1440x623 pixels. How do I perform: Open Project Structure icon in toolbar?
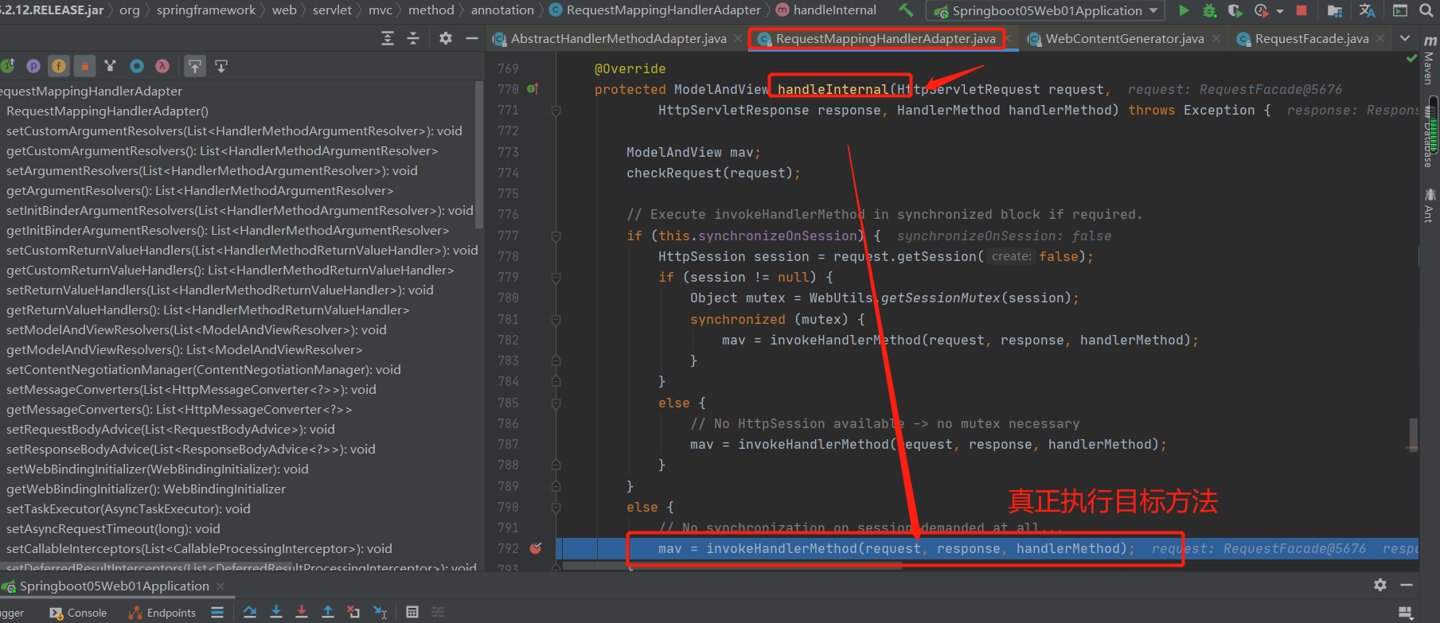click(1335, 10)
